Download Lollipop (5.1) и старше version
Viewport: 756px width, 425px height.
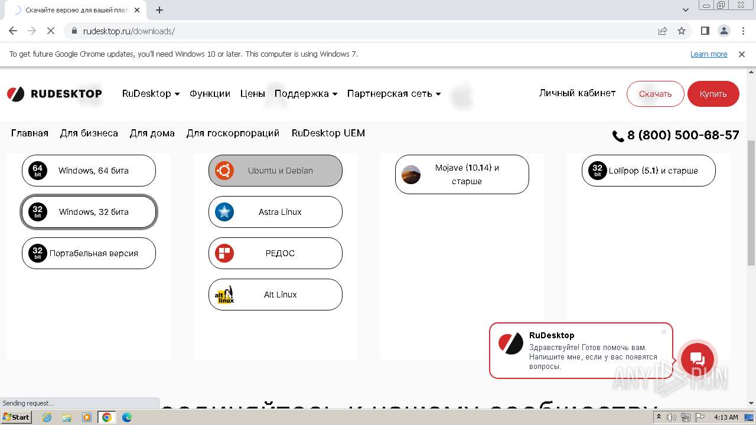coord(649,171)
